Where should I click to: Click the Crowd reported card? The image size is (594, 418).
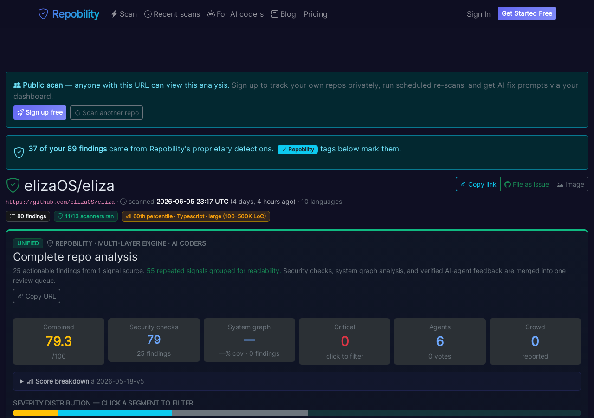[535, 341]
